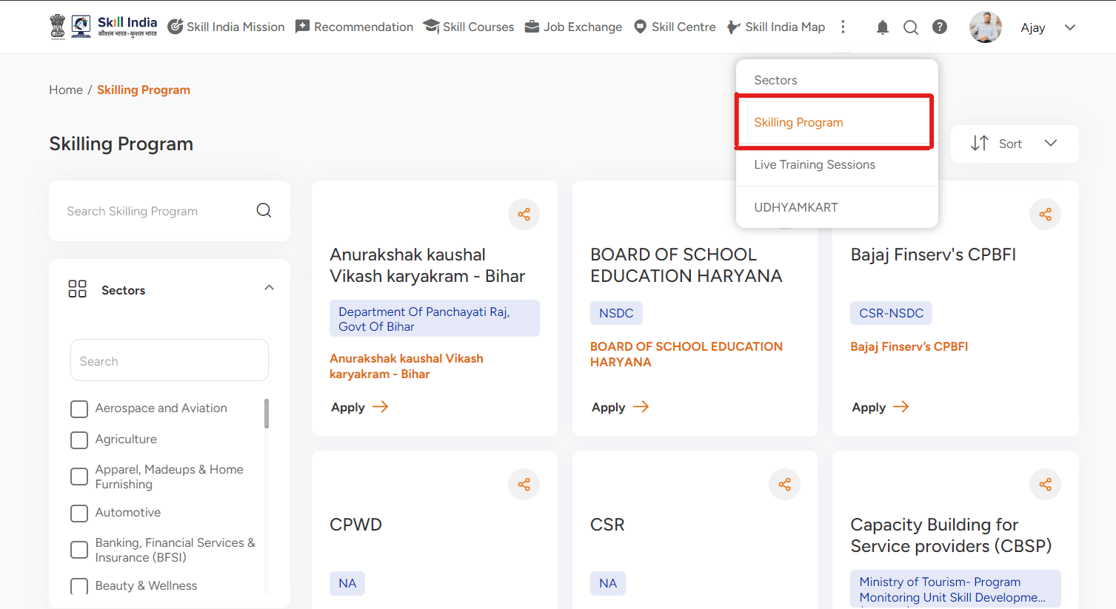Open orange BOARD OF SCHOOL EDUCATION HARYANA link
Image resolution: width=1116 pixels, height=609 pixels.
point(686,354)
